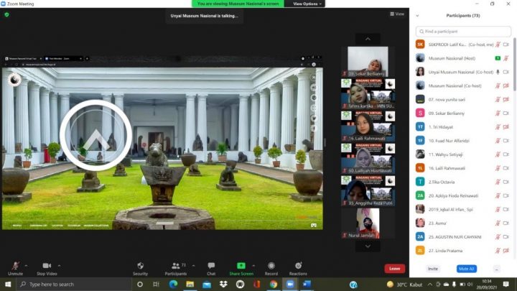Click the green Share Screen icon

241,266
